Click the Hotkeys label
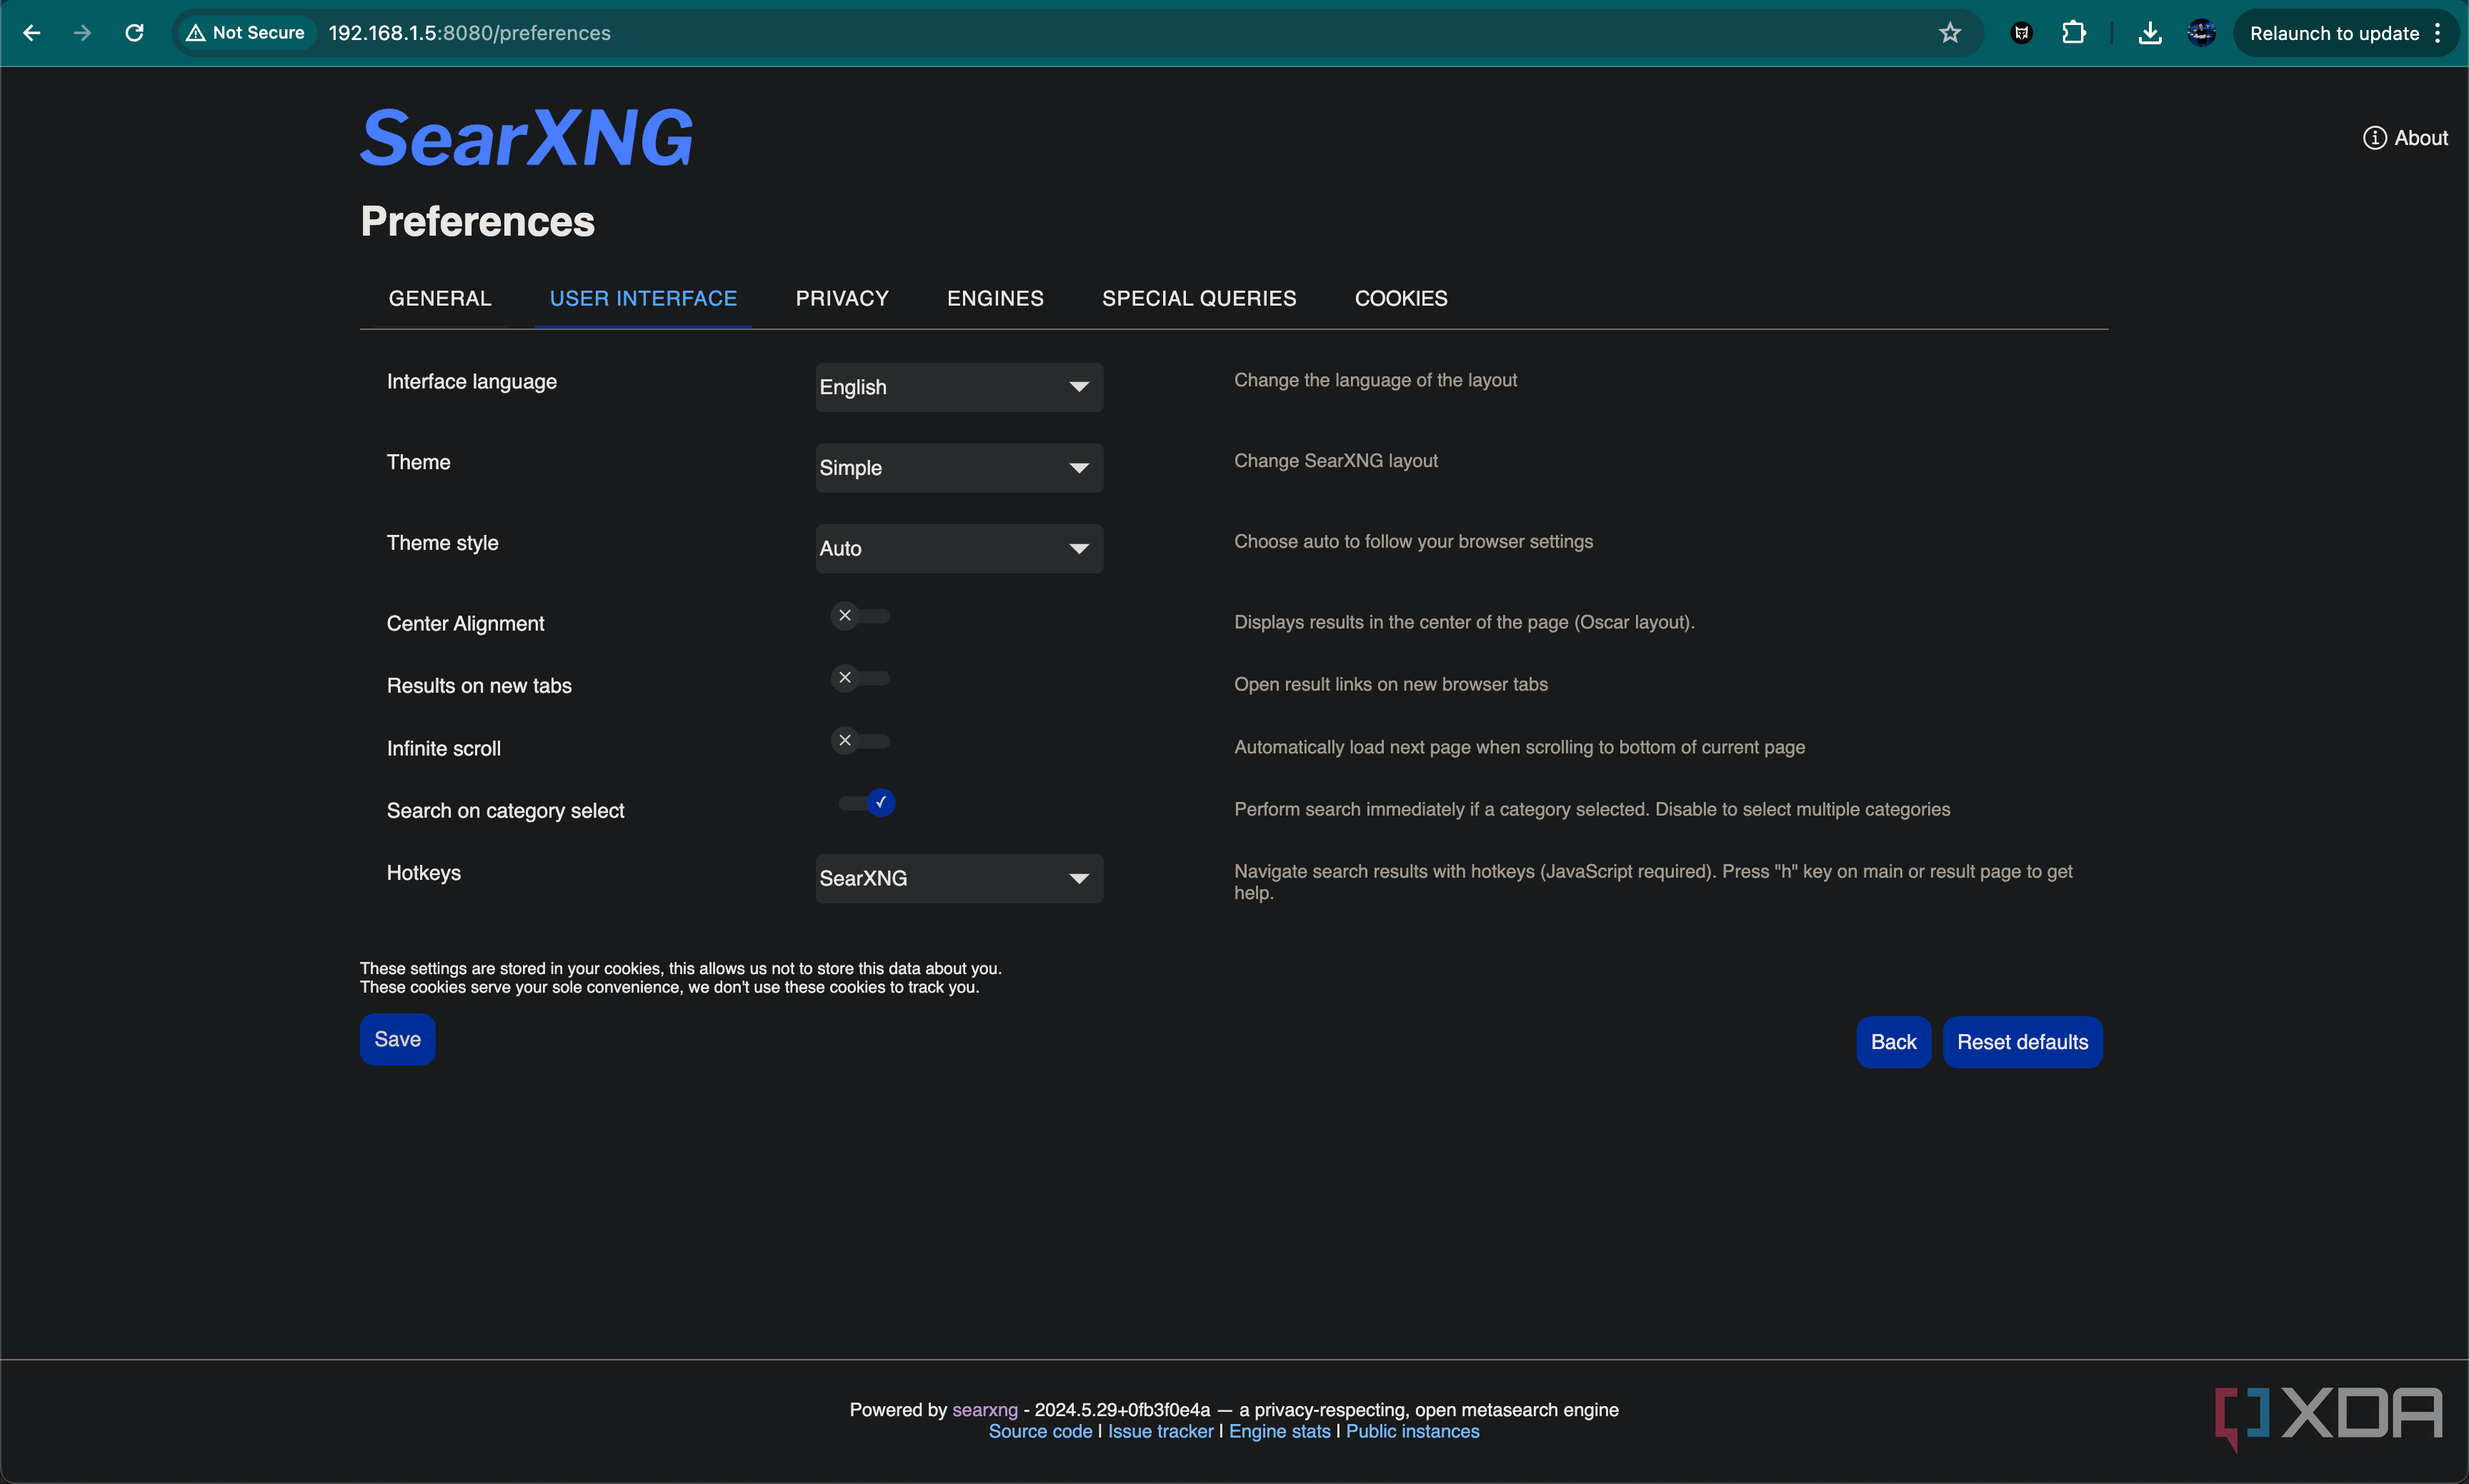Screen dimensions: 2469x1484 (423, 873)
